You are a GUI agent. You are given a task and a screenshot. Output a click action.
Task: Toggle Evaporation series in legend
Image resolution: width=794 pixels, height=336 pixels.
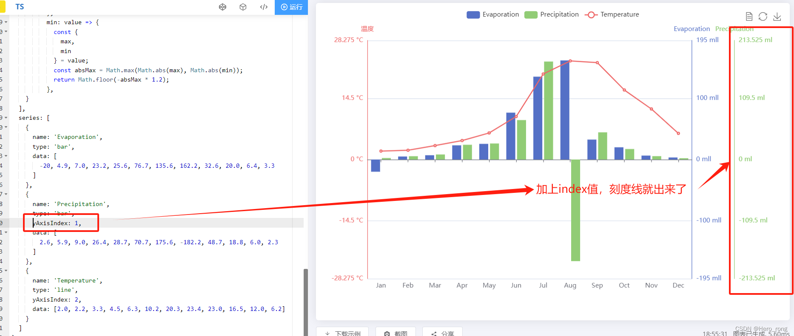click(x=492, y=14)
